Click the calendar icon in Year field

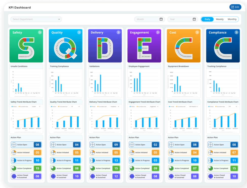(x=194, y=19)
